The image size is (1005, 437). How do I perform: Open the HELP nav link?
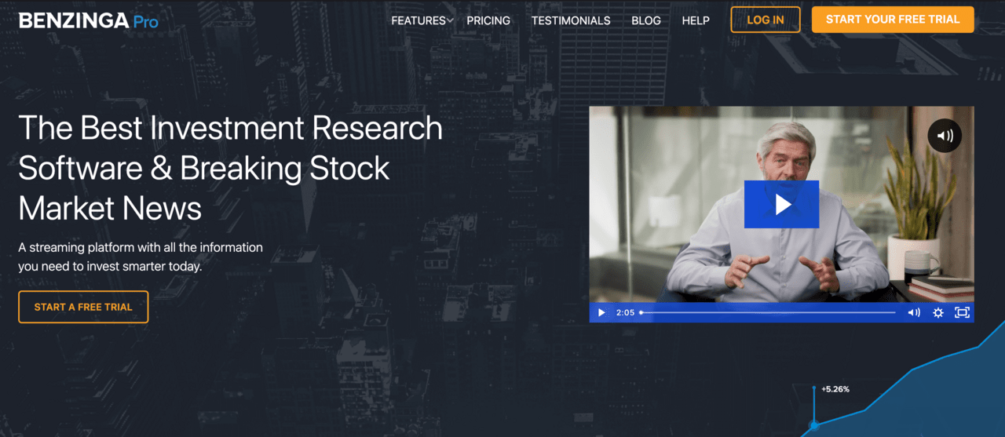(696, 20)
